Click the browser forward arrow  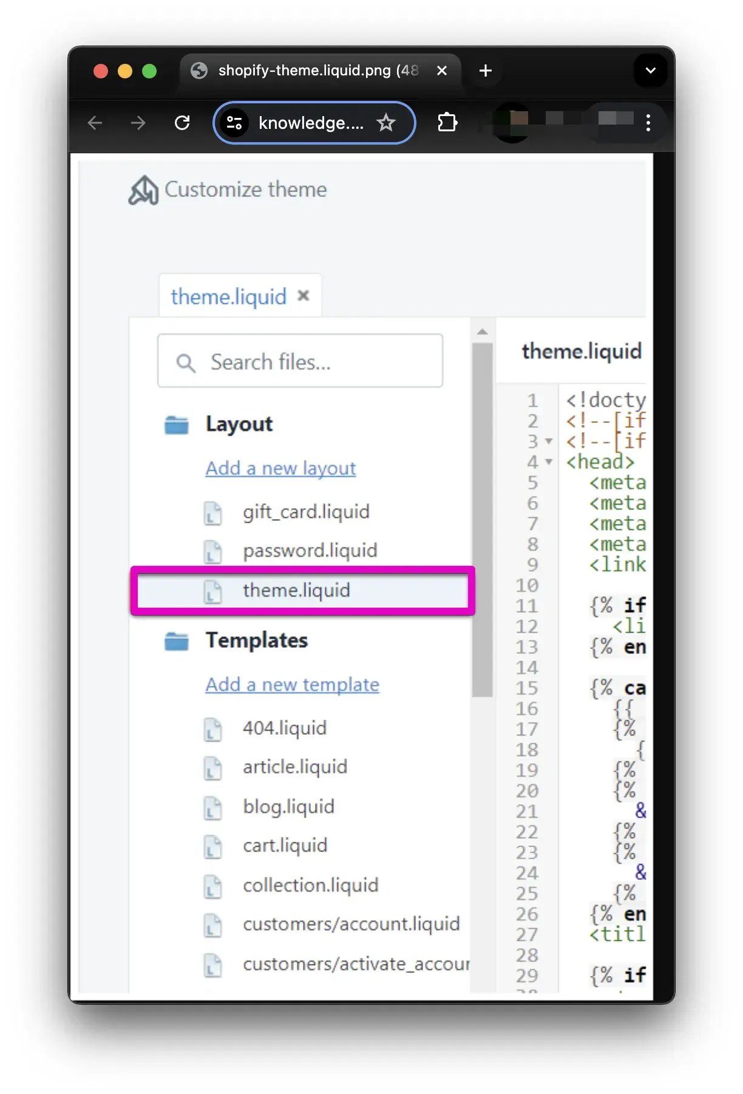(x=138, y=123)
